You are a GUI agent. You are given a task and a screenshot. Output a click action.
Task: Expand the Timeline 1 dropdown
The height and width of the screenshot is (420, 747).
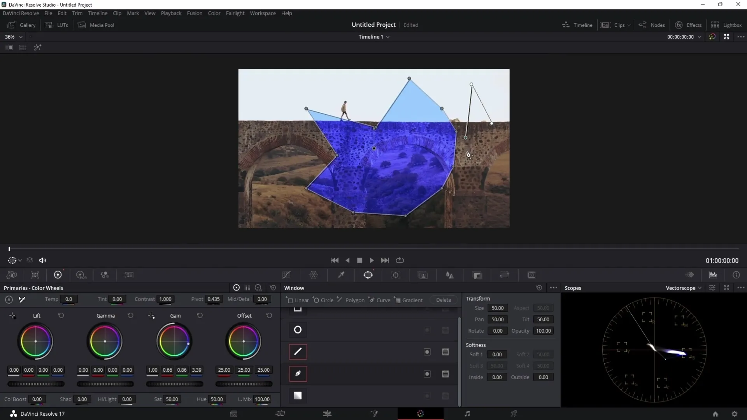(388, 37)
